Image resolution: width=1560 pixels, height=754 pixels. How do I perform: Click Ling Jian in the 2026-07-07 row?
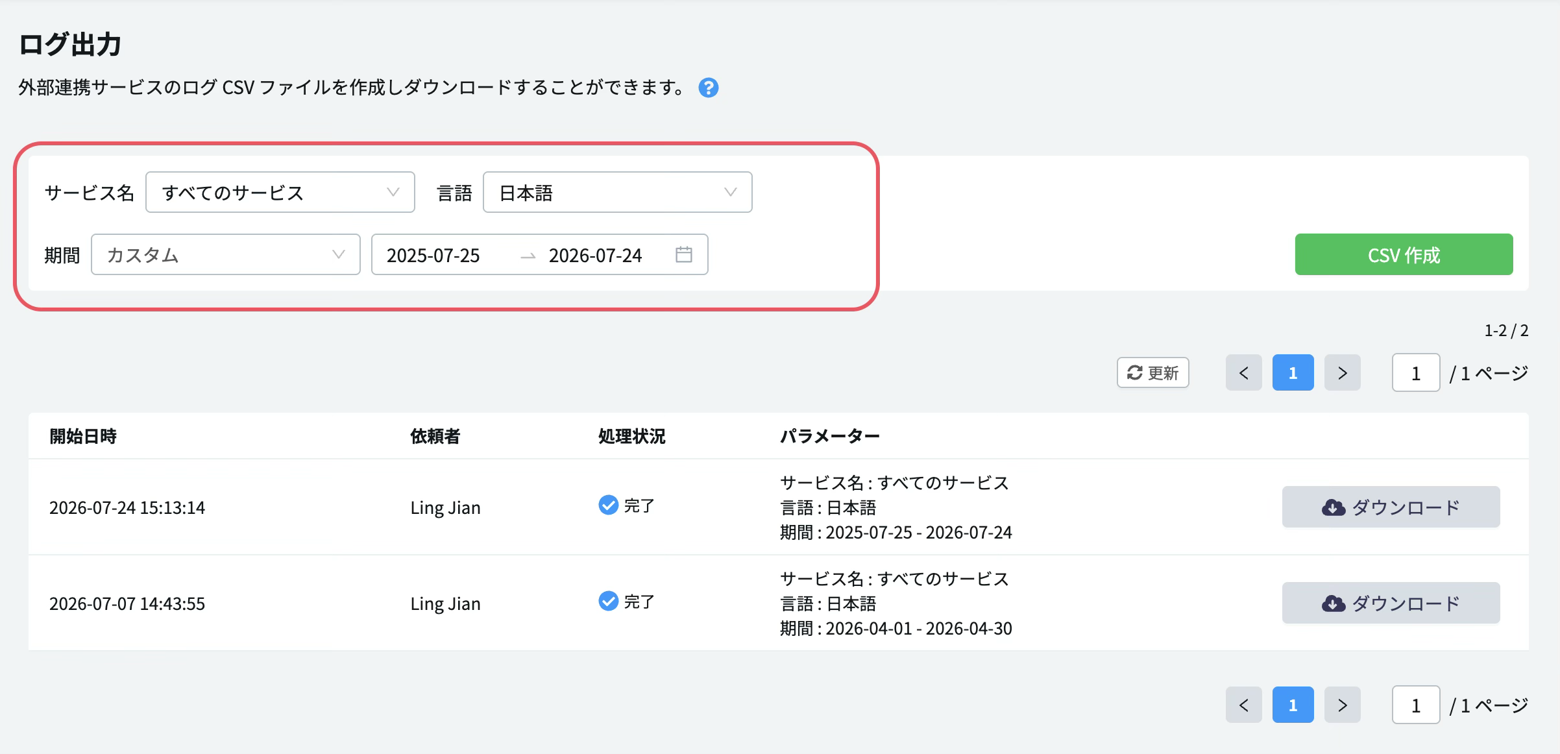[x=445, y=603]
